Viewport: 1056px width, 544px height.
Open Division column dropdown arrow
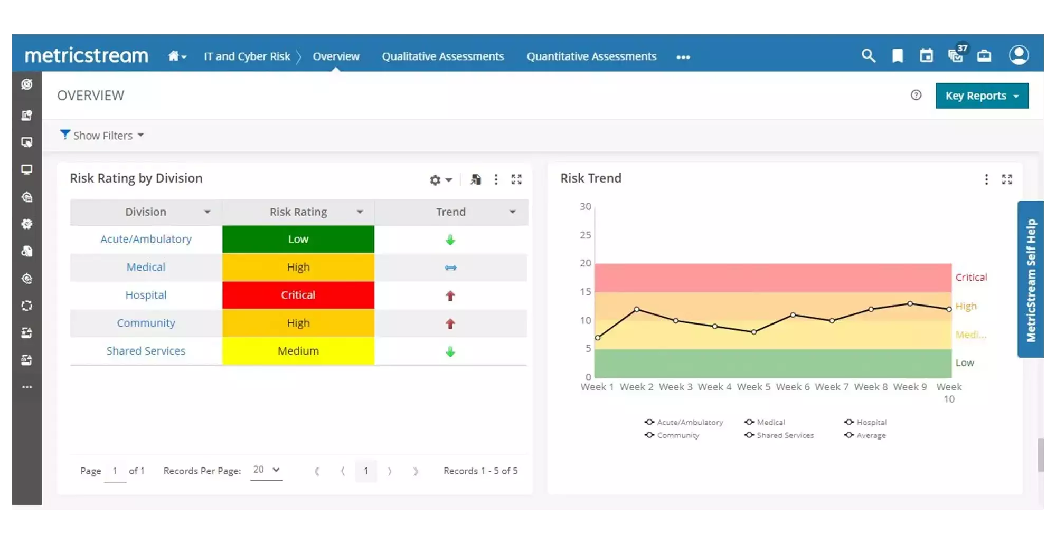208,212
